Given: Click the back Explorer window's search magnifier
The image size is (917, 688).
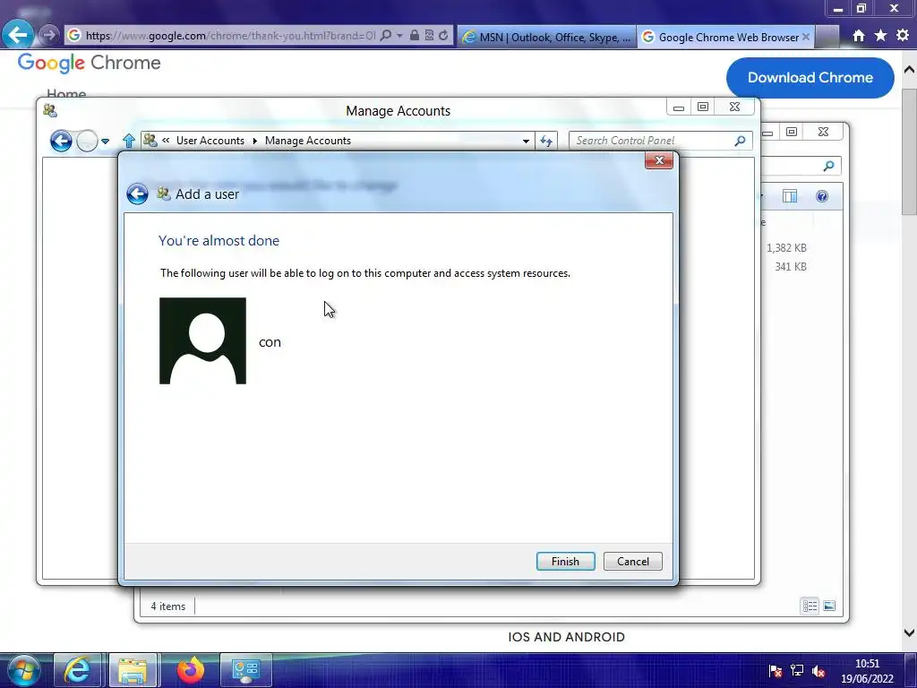Looking at the screenshot, I should click(828, 166).
